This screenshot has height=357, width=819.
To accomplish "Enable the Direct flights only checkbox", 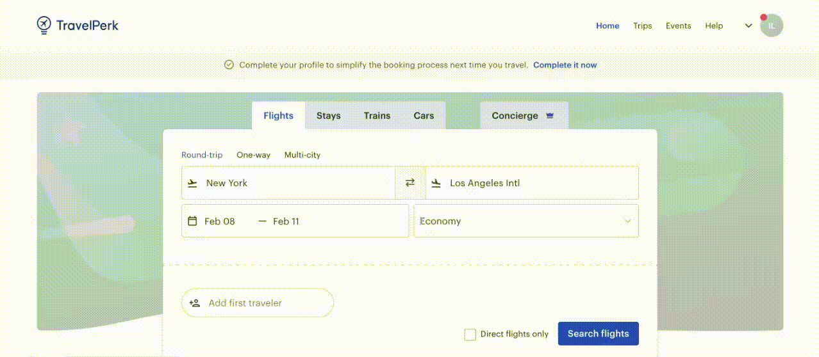I will pyautogui.click(x=470, y=334).
